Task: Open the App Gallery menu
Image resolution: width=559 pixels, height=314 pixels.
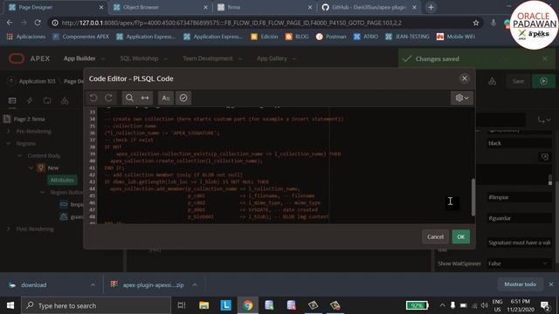Action: pyautogui.click(x=276, y=58)
